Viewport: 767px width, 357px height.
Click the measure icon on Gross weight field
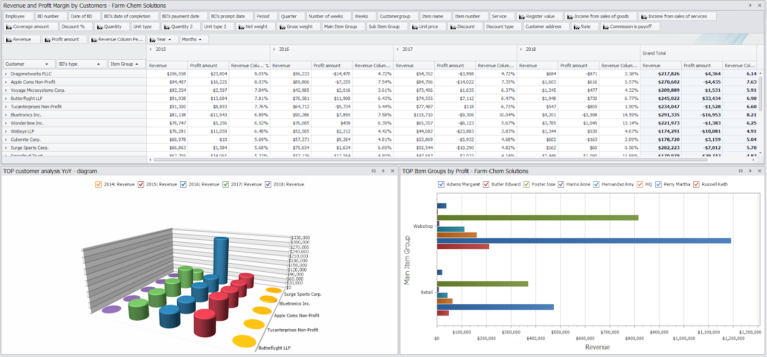click(282, 27)
